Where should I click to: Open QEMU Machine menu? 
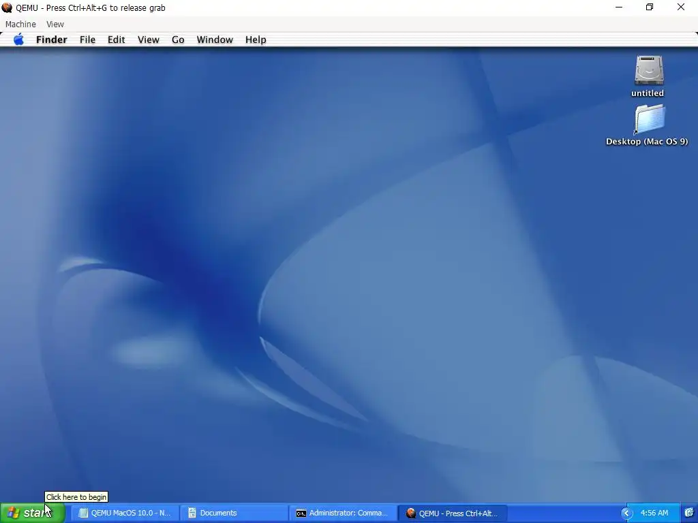[20, 24]
